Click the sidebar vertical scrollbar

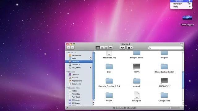[x=93, y=76]
